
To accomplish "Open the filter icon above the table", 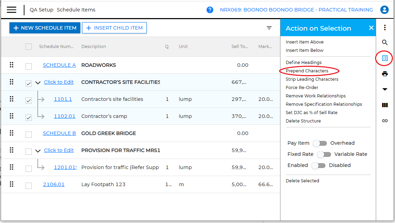I will (269, 28).
